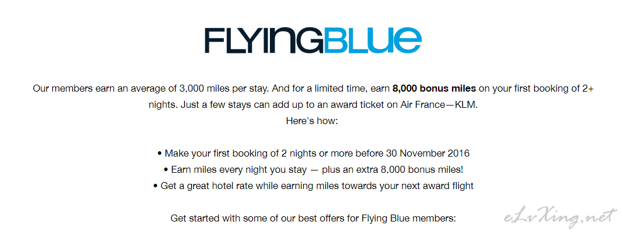Select the "Earn miles every night you stay" text
Viewport: 623px width, 236px height.
tap(239, 170)
